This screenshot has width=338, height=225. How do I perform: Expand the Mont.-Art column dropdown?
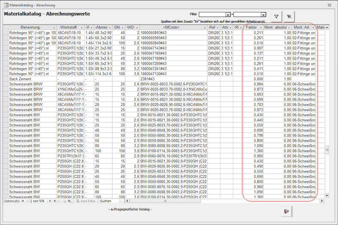tap(313, 27)
